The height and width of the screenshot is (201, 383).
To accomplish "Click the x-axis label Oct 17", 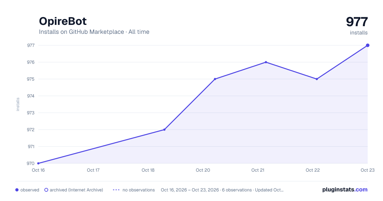I will pos(93,170).
